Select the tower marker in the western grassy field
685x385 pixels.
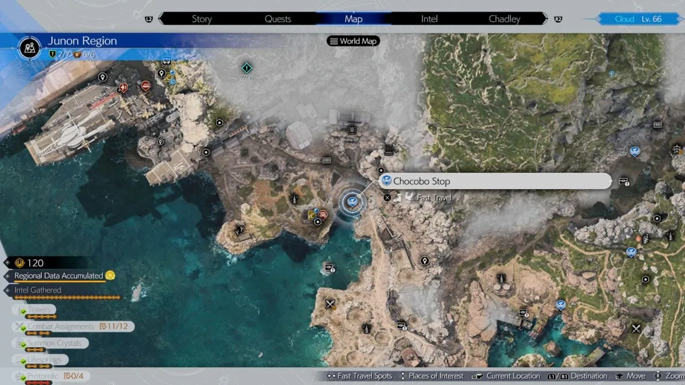(295, 198)
